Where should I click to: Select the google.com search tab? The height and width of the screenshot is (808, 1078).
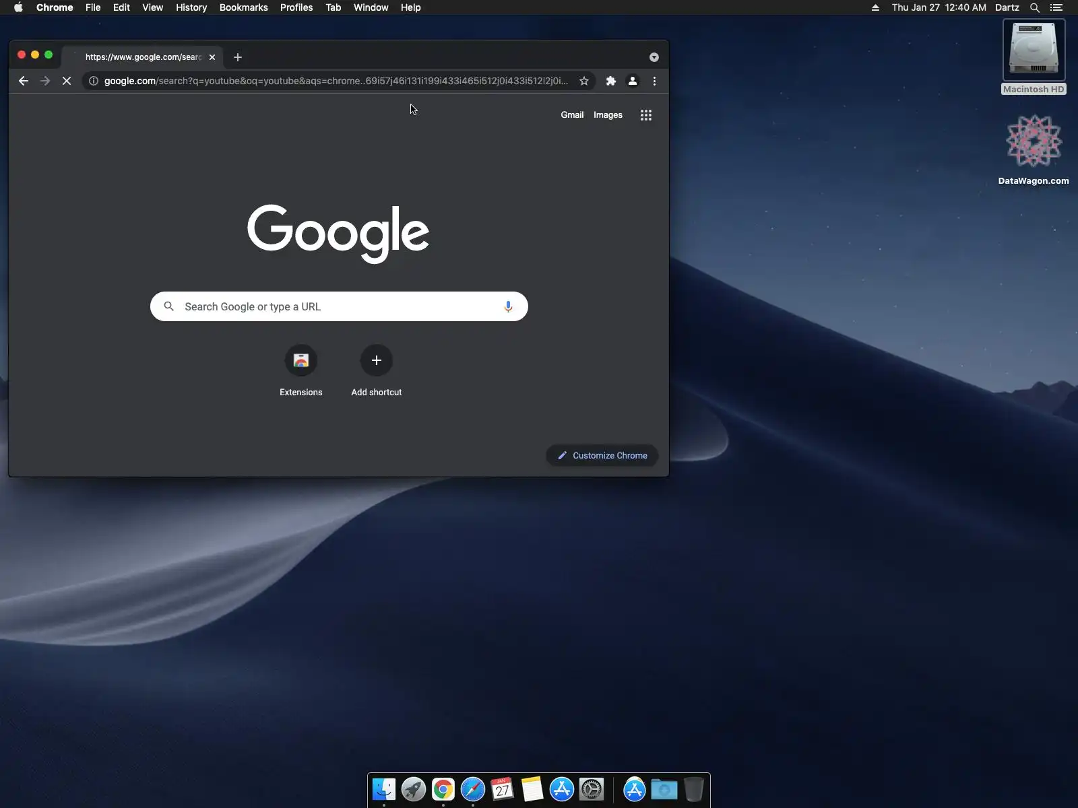click(x=143, y=57)
